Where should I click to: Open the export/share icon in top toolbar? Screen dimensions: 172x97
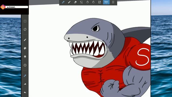(99, 2)
